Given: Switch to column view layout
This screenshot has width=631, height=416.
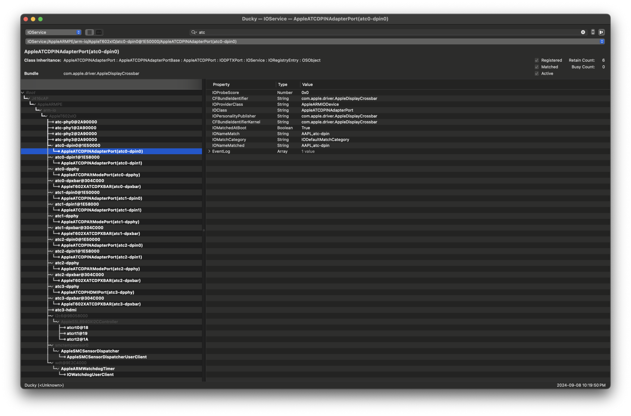Looking at the screenshot, I should pyautogui.click(x=98, y=32).
